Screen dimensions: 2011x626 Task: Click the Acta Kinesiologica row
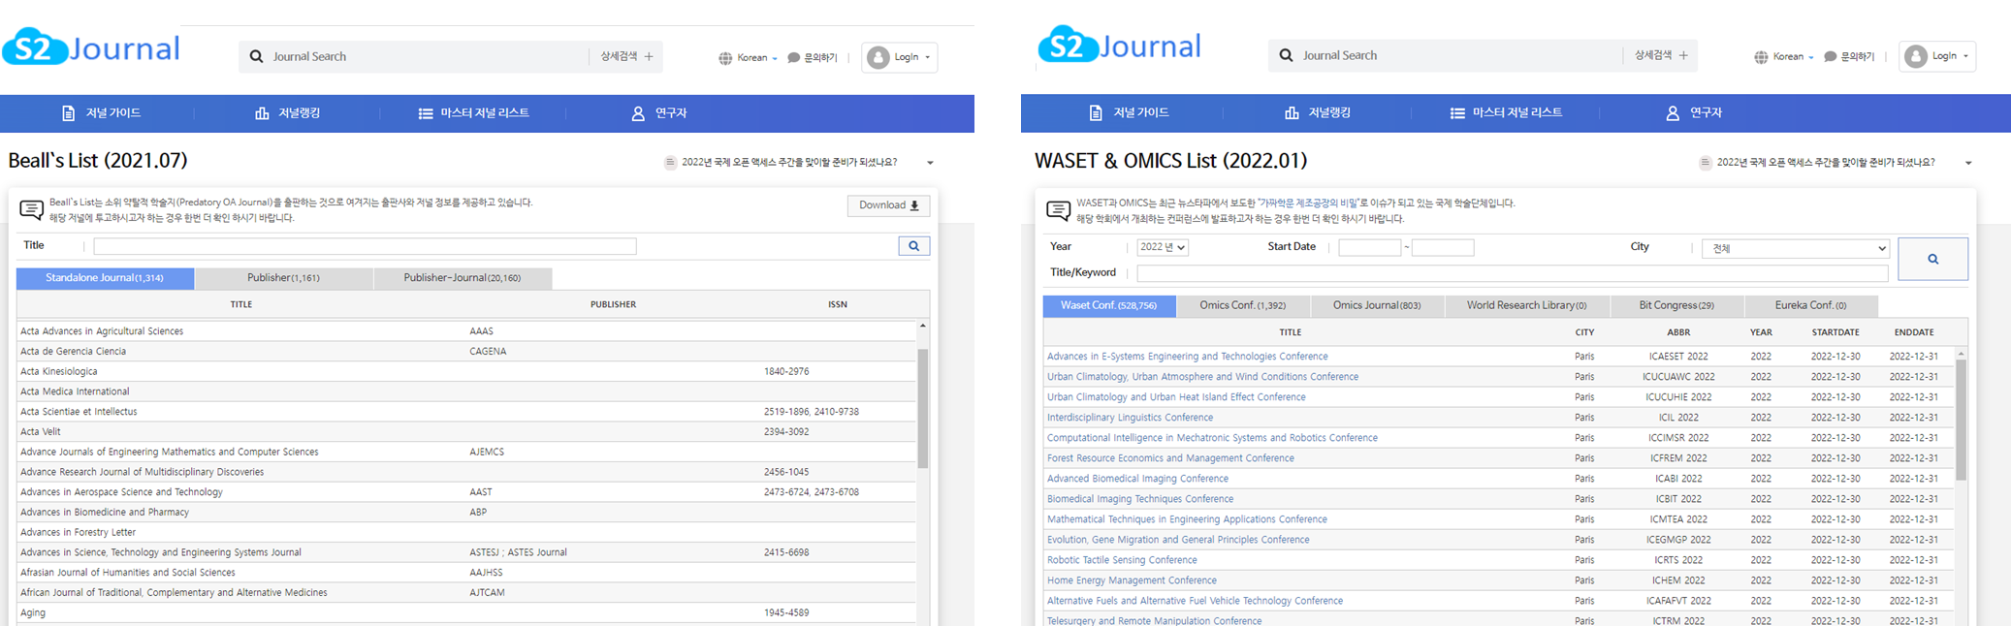(x=466, y=371)
